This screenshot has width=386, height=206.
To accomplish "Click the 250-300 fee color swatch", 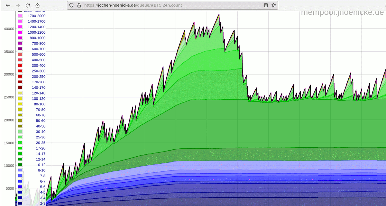I will [x=20, y=71].
